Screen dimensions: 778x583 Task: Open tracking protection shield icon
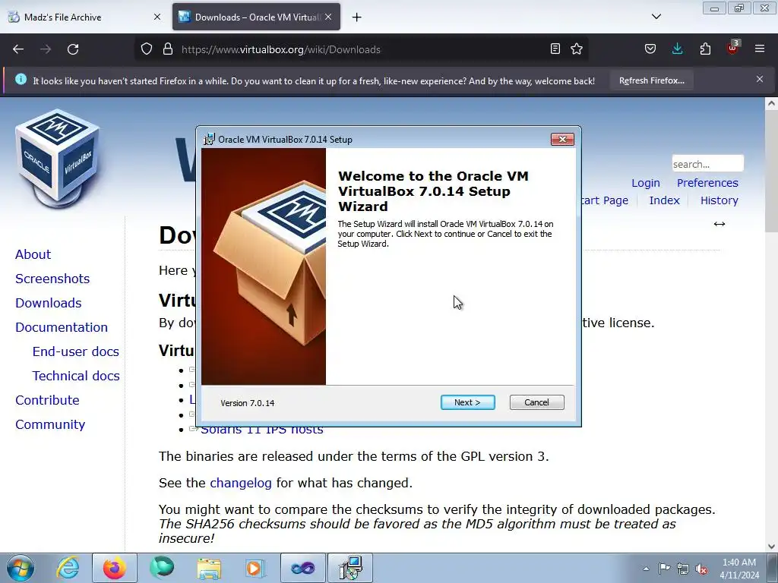(147, 49)
